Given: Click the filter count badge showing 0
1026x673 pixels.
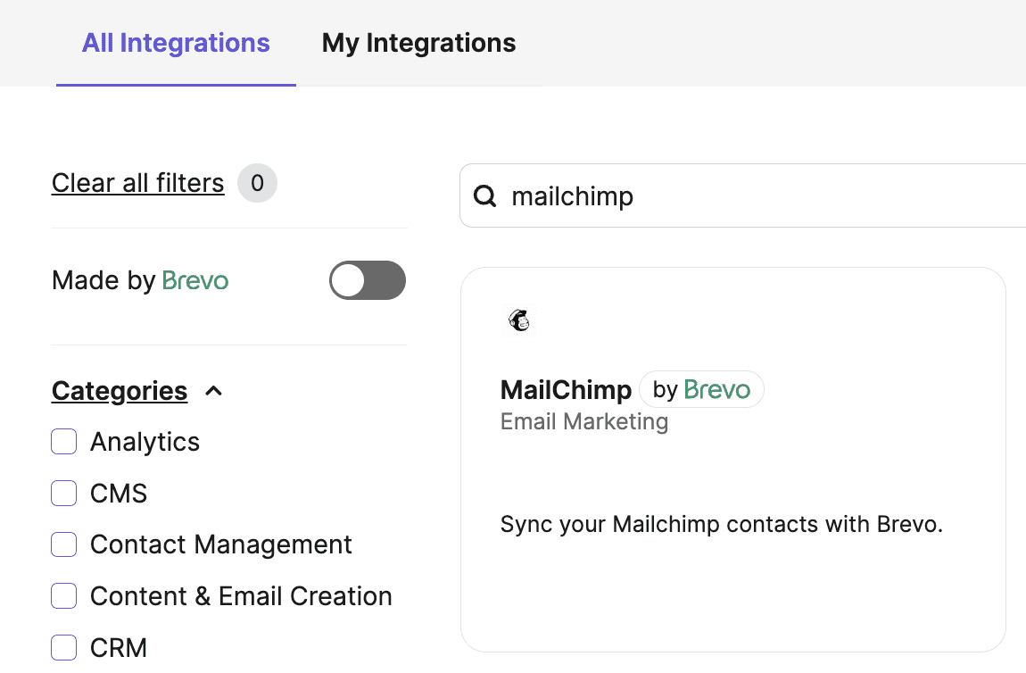Looking at the screenshot, I should [257, 182].
